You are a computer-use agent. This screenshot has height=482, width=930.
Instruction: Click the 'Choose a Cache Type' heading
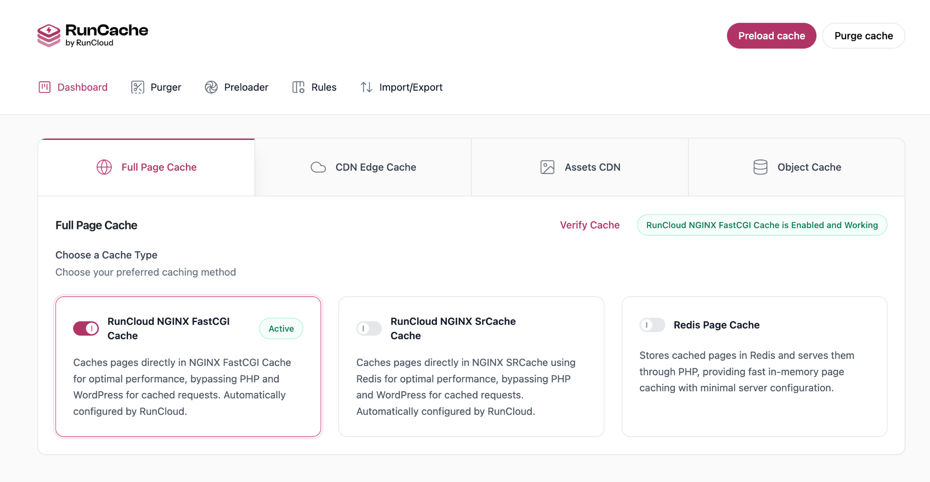click(x=106, y=255)
